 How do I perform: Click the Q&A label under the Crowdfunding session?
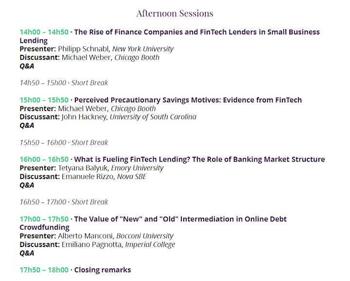pyautogui.click(x=27, y=253)
